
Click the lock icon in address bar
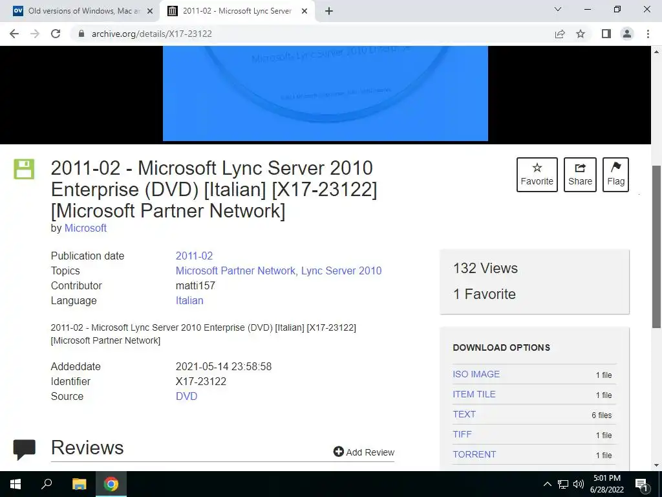(x=81, y=34)
